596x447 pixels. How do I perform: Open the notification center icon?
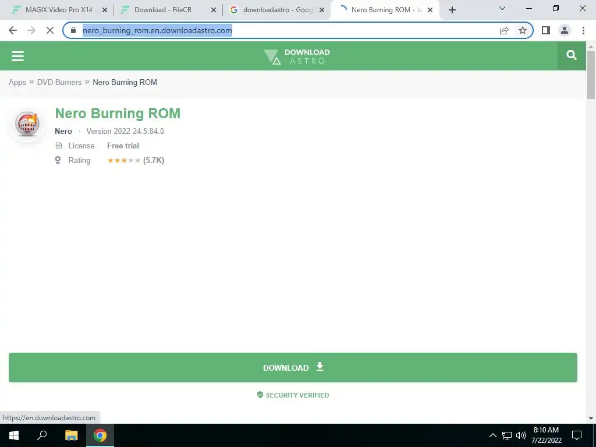point(577,435)
